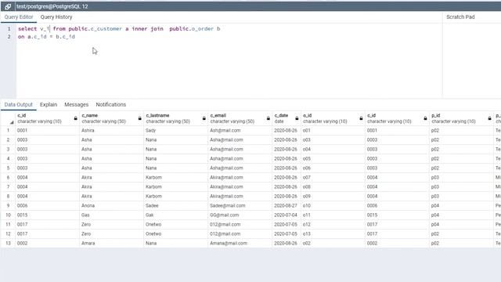501x282 pixels.
Task: Click the cell 'o02'
Action: [x=333, y=244]
